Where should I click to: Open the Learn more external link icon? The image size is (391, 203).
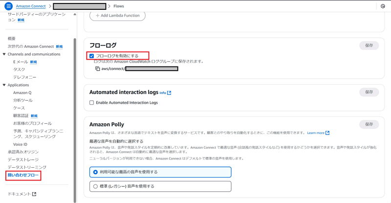pyautogui.click(x=327, y=133)
